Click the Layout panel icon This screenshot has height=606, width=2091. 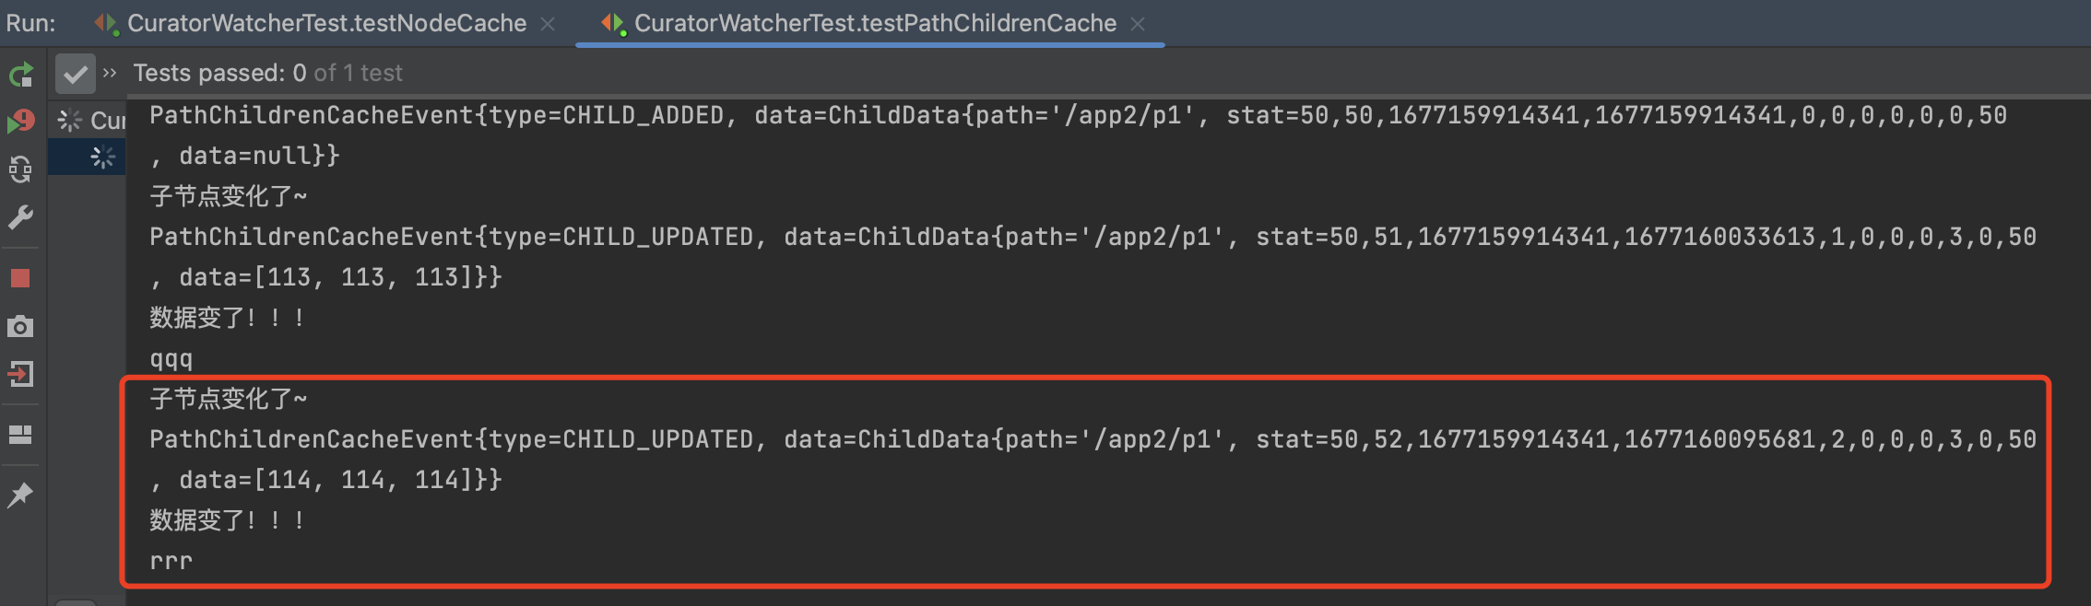click(20, 434)
